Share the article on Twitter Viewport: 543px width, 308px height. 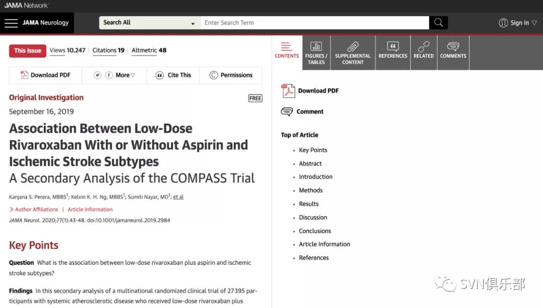click(x=98, y=75)
